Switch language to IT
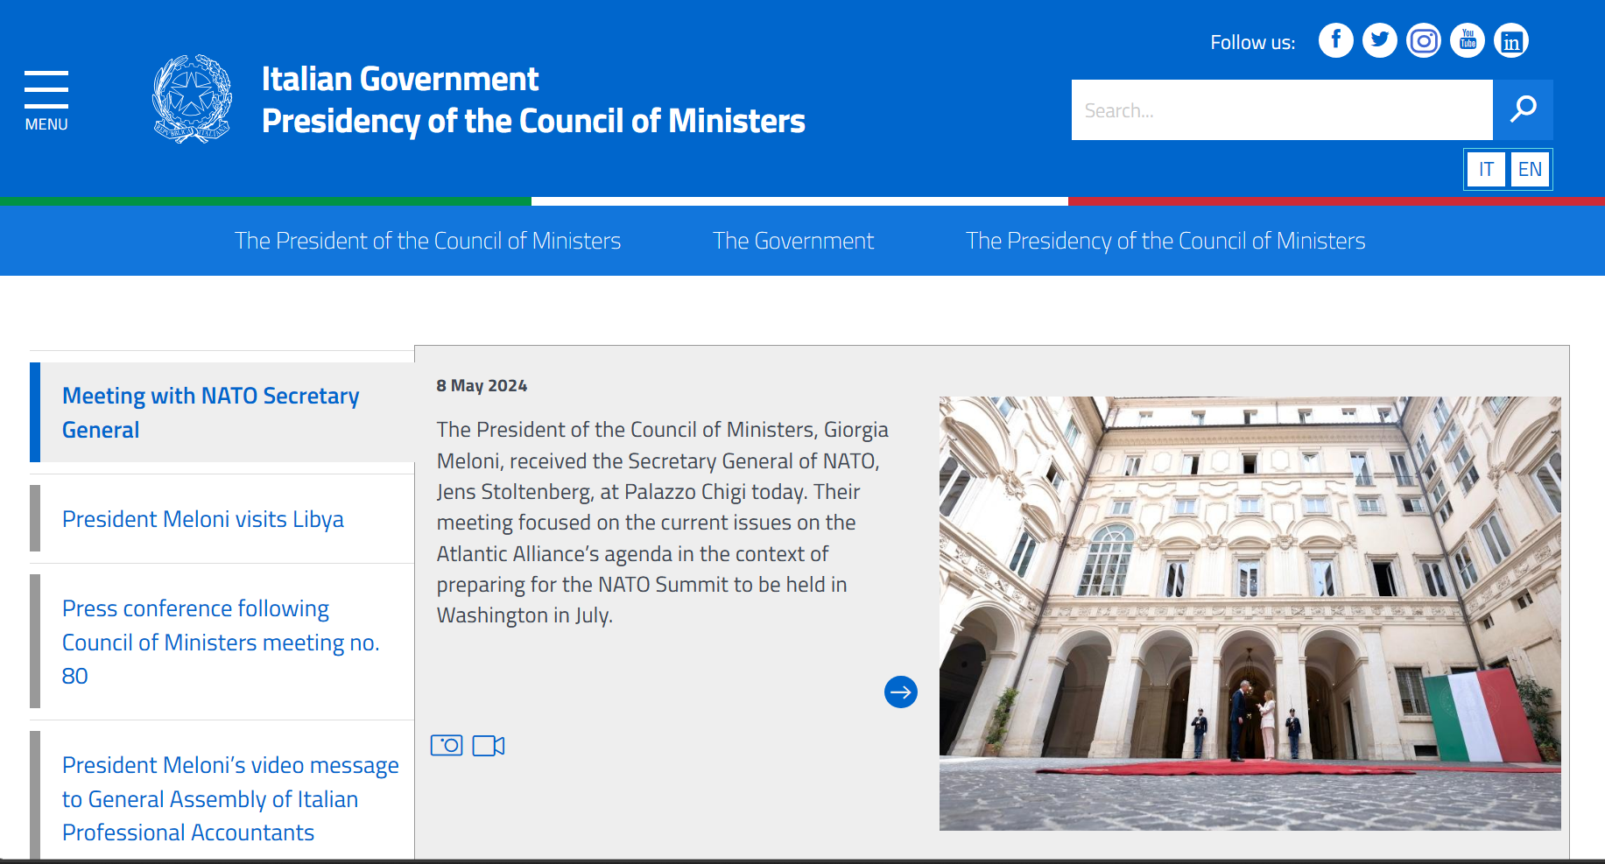 (1486, 169)
